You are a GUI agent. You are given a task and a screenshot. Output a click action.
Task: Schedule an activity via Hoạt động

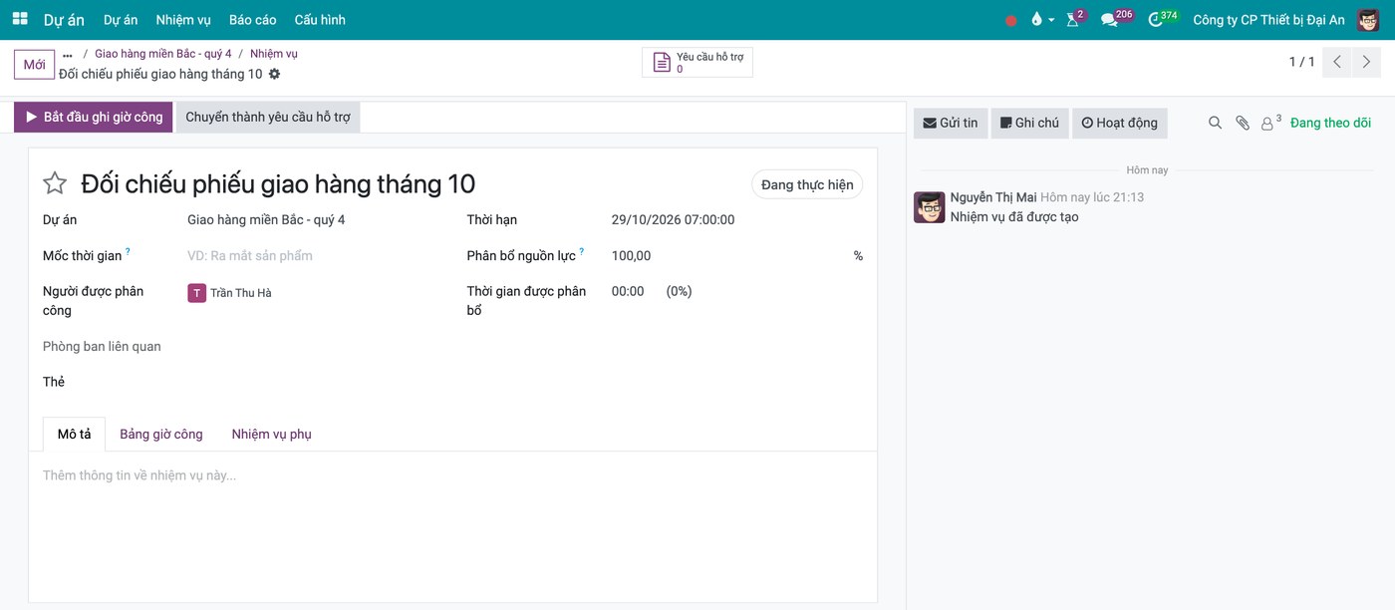point(1120,123)
